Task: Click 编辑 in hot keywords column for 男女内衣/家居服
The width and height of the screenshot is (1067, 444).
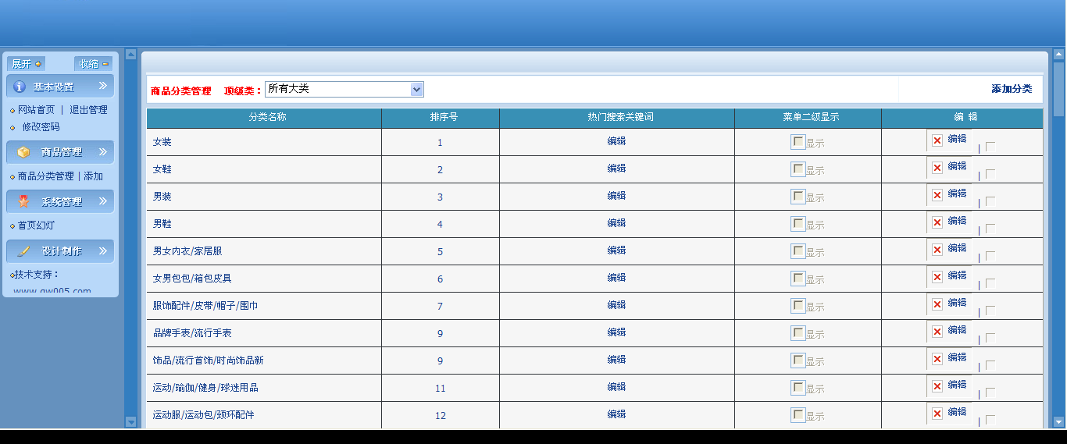Action: (x=616, y=250)
